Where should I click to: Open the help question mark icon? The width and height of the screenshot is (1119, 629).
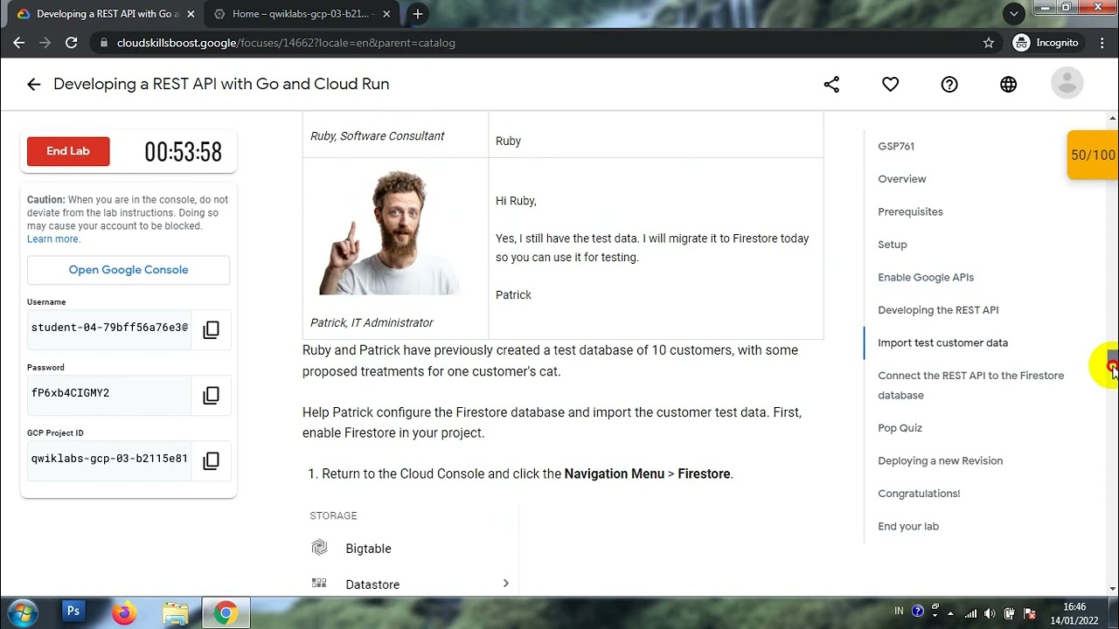(x=949, y=85)
